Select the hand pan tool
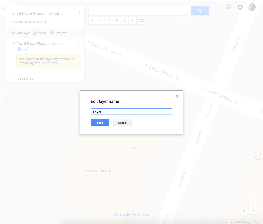 (109, 20)
